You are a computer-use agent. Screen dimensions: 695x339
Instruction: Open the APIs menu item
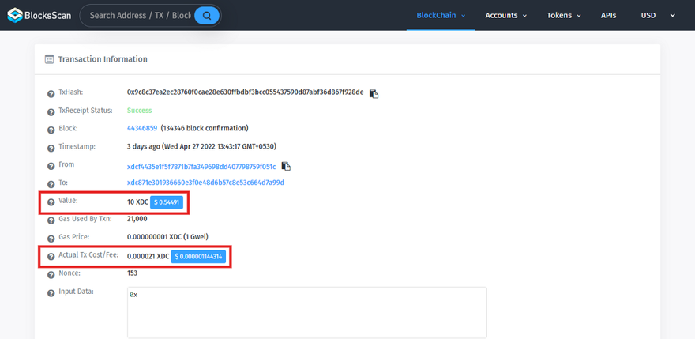pos(608,15)
